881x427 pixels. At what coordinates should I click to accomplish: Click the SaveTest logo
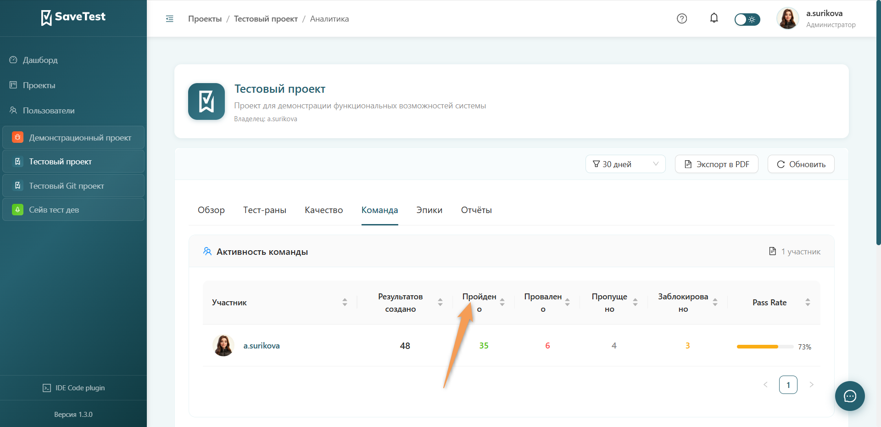(x=73, y=17)
